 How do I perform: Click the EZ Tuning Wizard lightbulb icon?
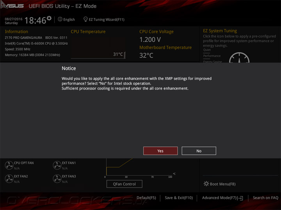tap(85, 19)
